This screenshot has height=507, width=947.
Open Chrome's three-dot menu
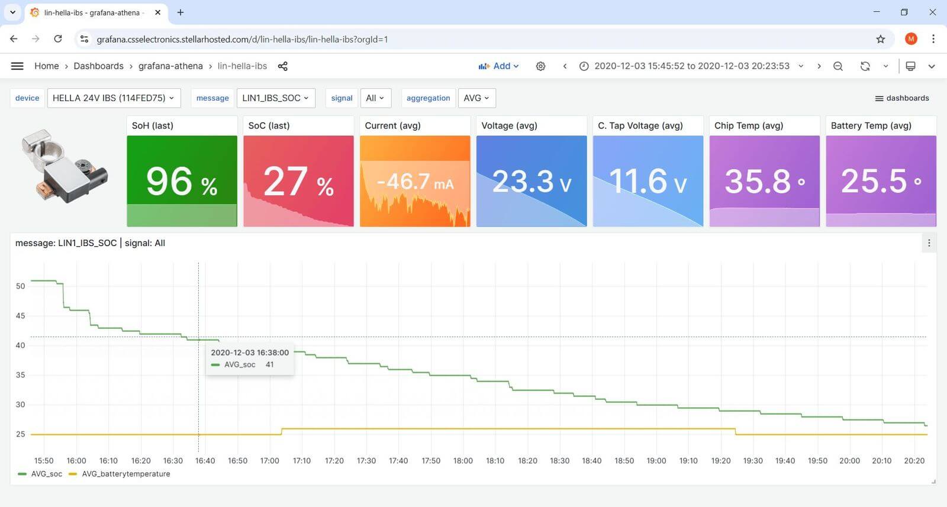pyautogui.click(x=933, y=39)
